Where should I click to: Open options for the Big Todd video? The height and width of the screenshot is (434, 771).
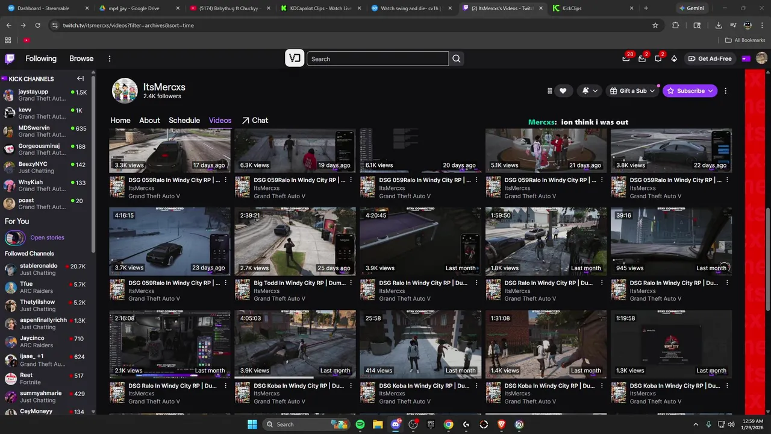351,283
